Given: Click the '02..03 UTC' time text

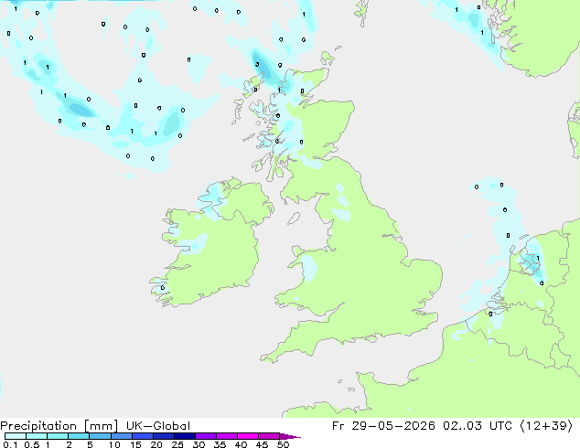Looking at the screenshot, I should click(478, 426).
